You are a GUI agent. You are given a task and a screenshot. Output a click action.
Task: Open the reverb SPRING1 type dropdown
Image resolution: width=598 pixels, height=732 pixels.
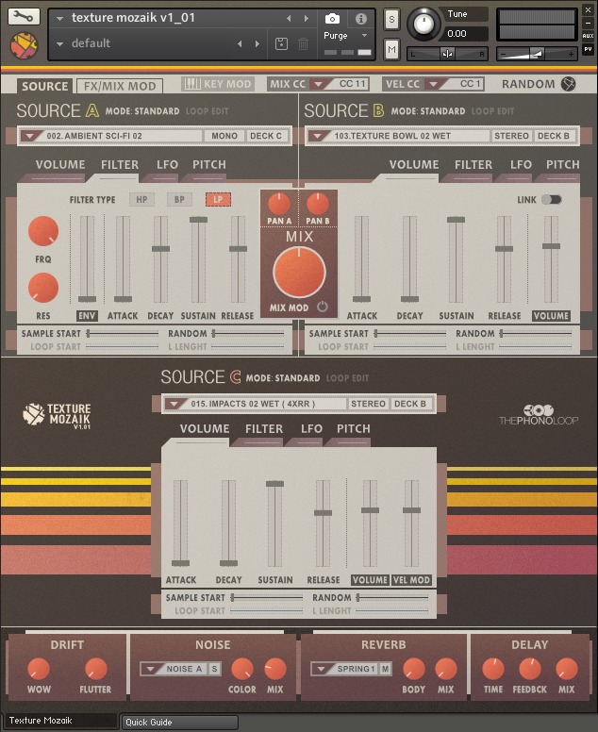pyautogui.click(x=322, y=669)
